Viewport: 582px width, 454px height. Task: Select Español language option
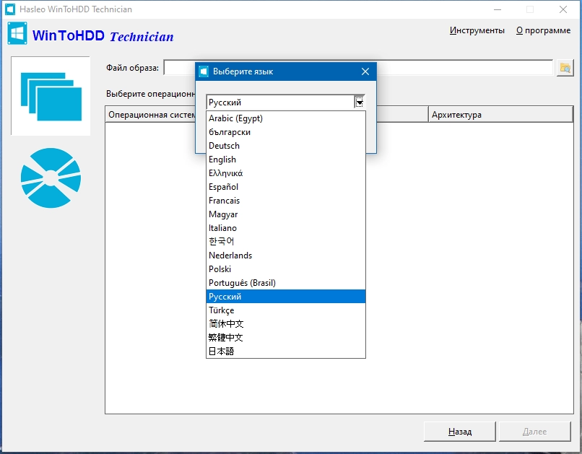pos(286,187)
